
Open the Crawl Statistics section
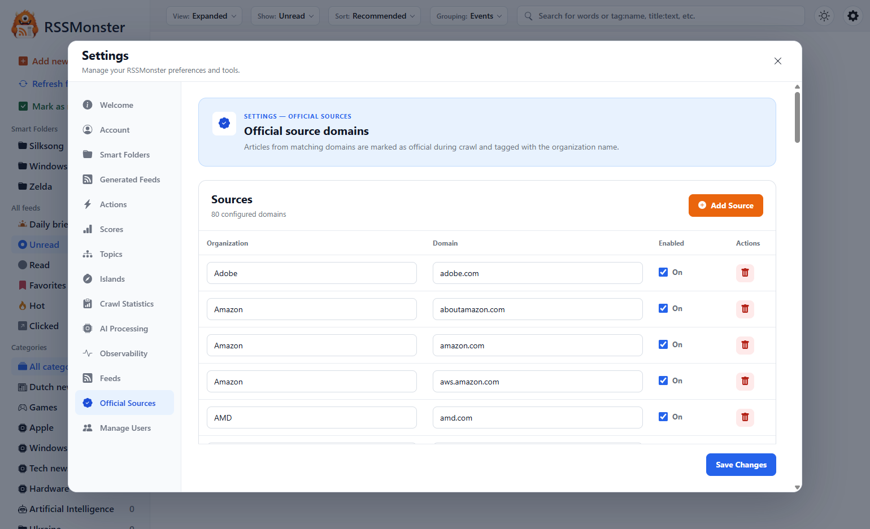(x=124, y=304)
